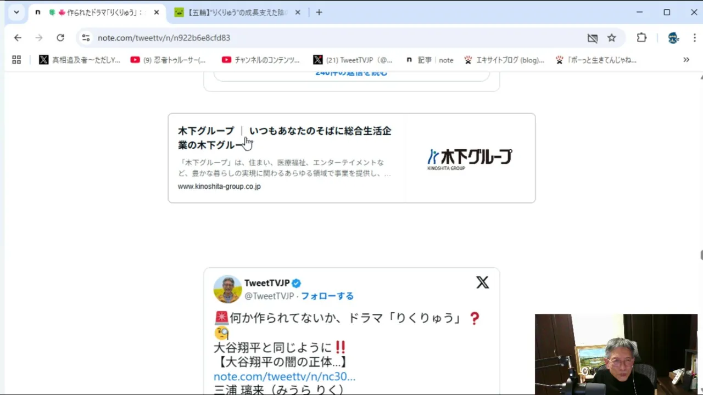Maximize the Chrome window
This screenshot has width=703, height=395.
[x=667, y=12]
